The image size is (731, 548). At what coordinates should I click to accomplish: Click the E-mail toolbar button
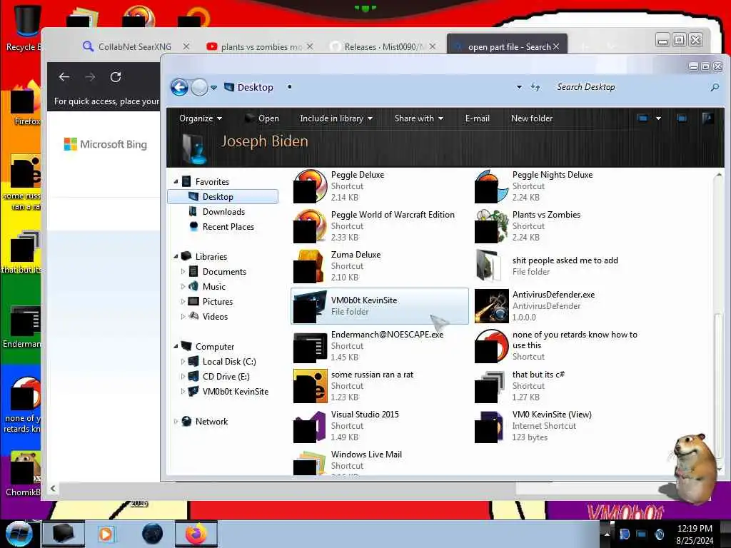(x=478, y=118)
